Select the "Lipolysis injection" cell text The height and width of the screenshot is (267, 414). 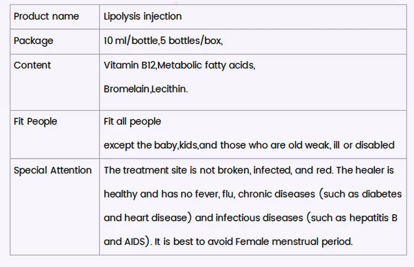pos(142,17)
